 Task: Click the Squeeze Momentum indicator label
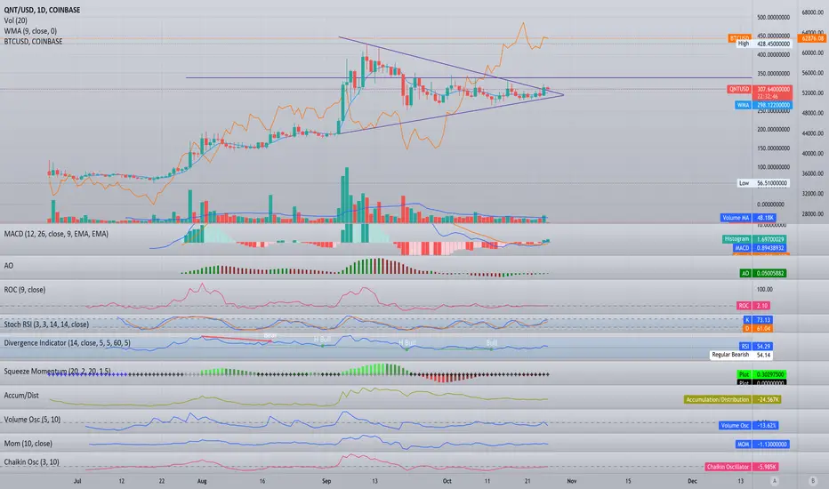coord(57,371)
